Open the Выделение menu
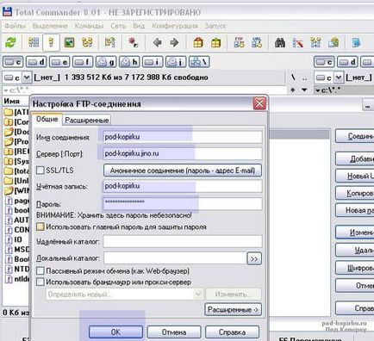 pyautogui.click(x=50, y=26)
